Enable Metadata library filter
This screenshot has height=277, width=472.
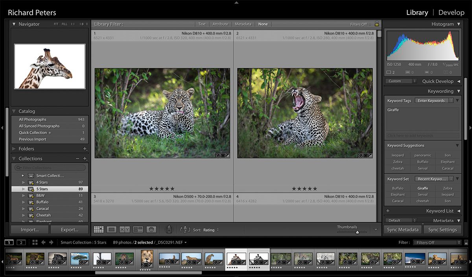click(x=243, y=24)
